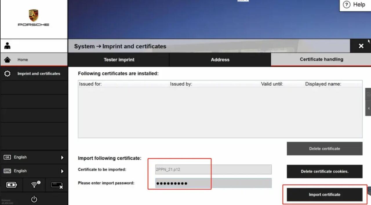Screen dimensions: 371x205
Task: Click the Certificate to be imported field
Action: point(213,169)
